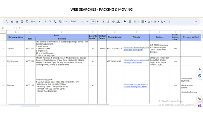This screenshot has height=114, width=203.
Task: Click the select-all corner box
Action: pos(3,32)
